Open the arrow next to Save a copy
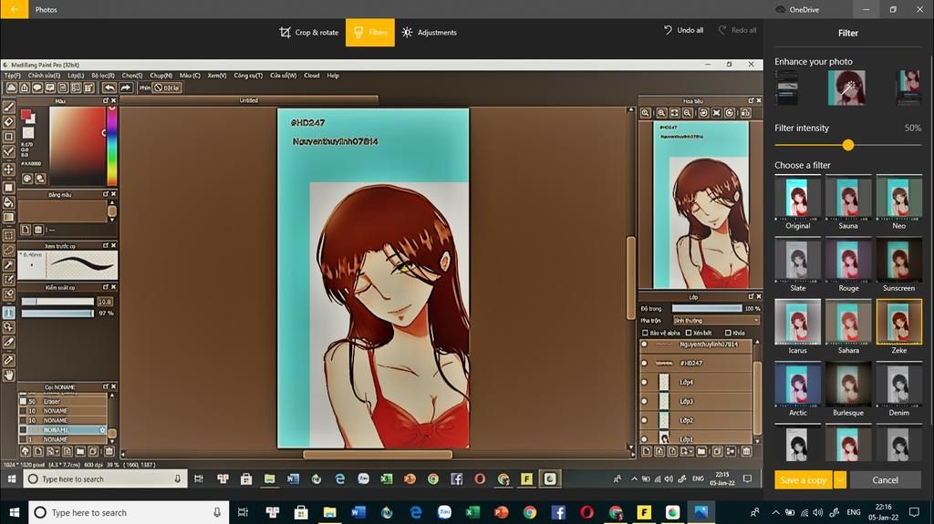This screenshot has width=934, height=524. click(x=840, y=480)
